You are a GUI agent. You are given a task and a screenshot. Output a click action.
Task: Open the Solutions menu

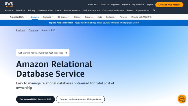(21, 10)
